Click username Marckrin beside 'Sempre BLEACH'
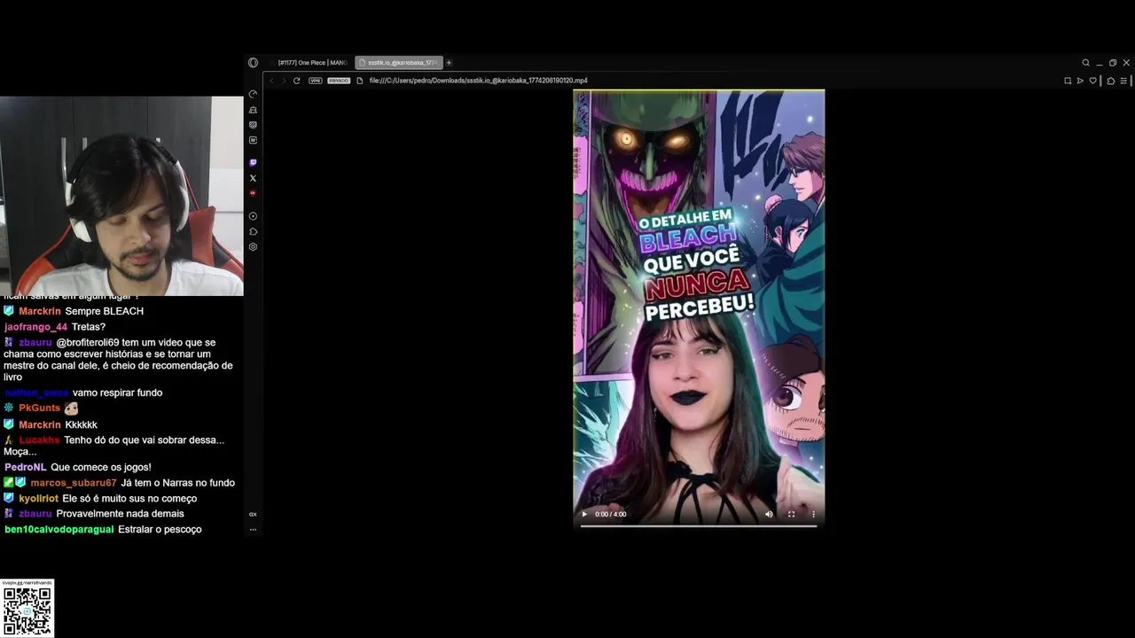The image size is (1135, 638). coord(40,311)
